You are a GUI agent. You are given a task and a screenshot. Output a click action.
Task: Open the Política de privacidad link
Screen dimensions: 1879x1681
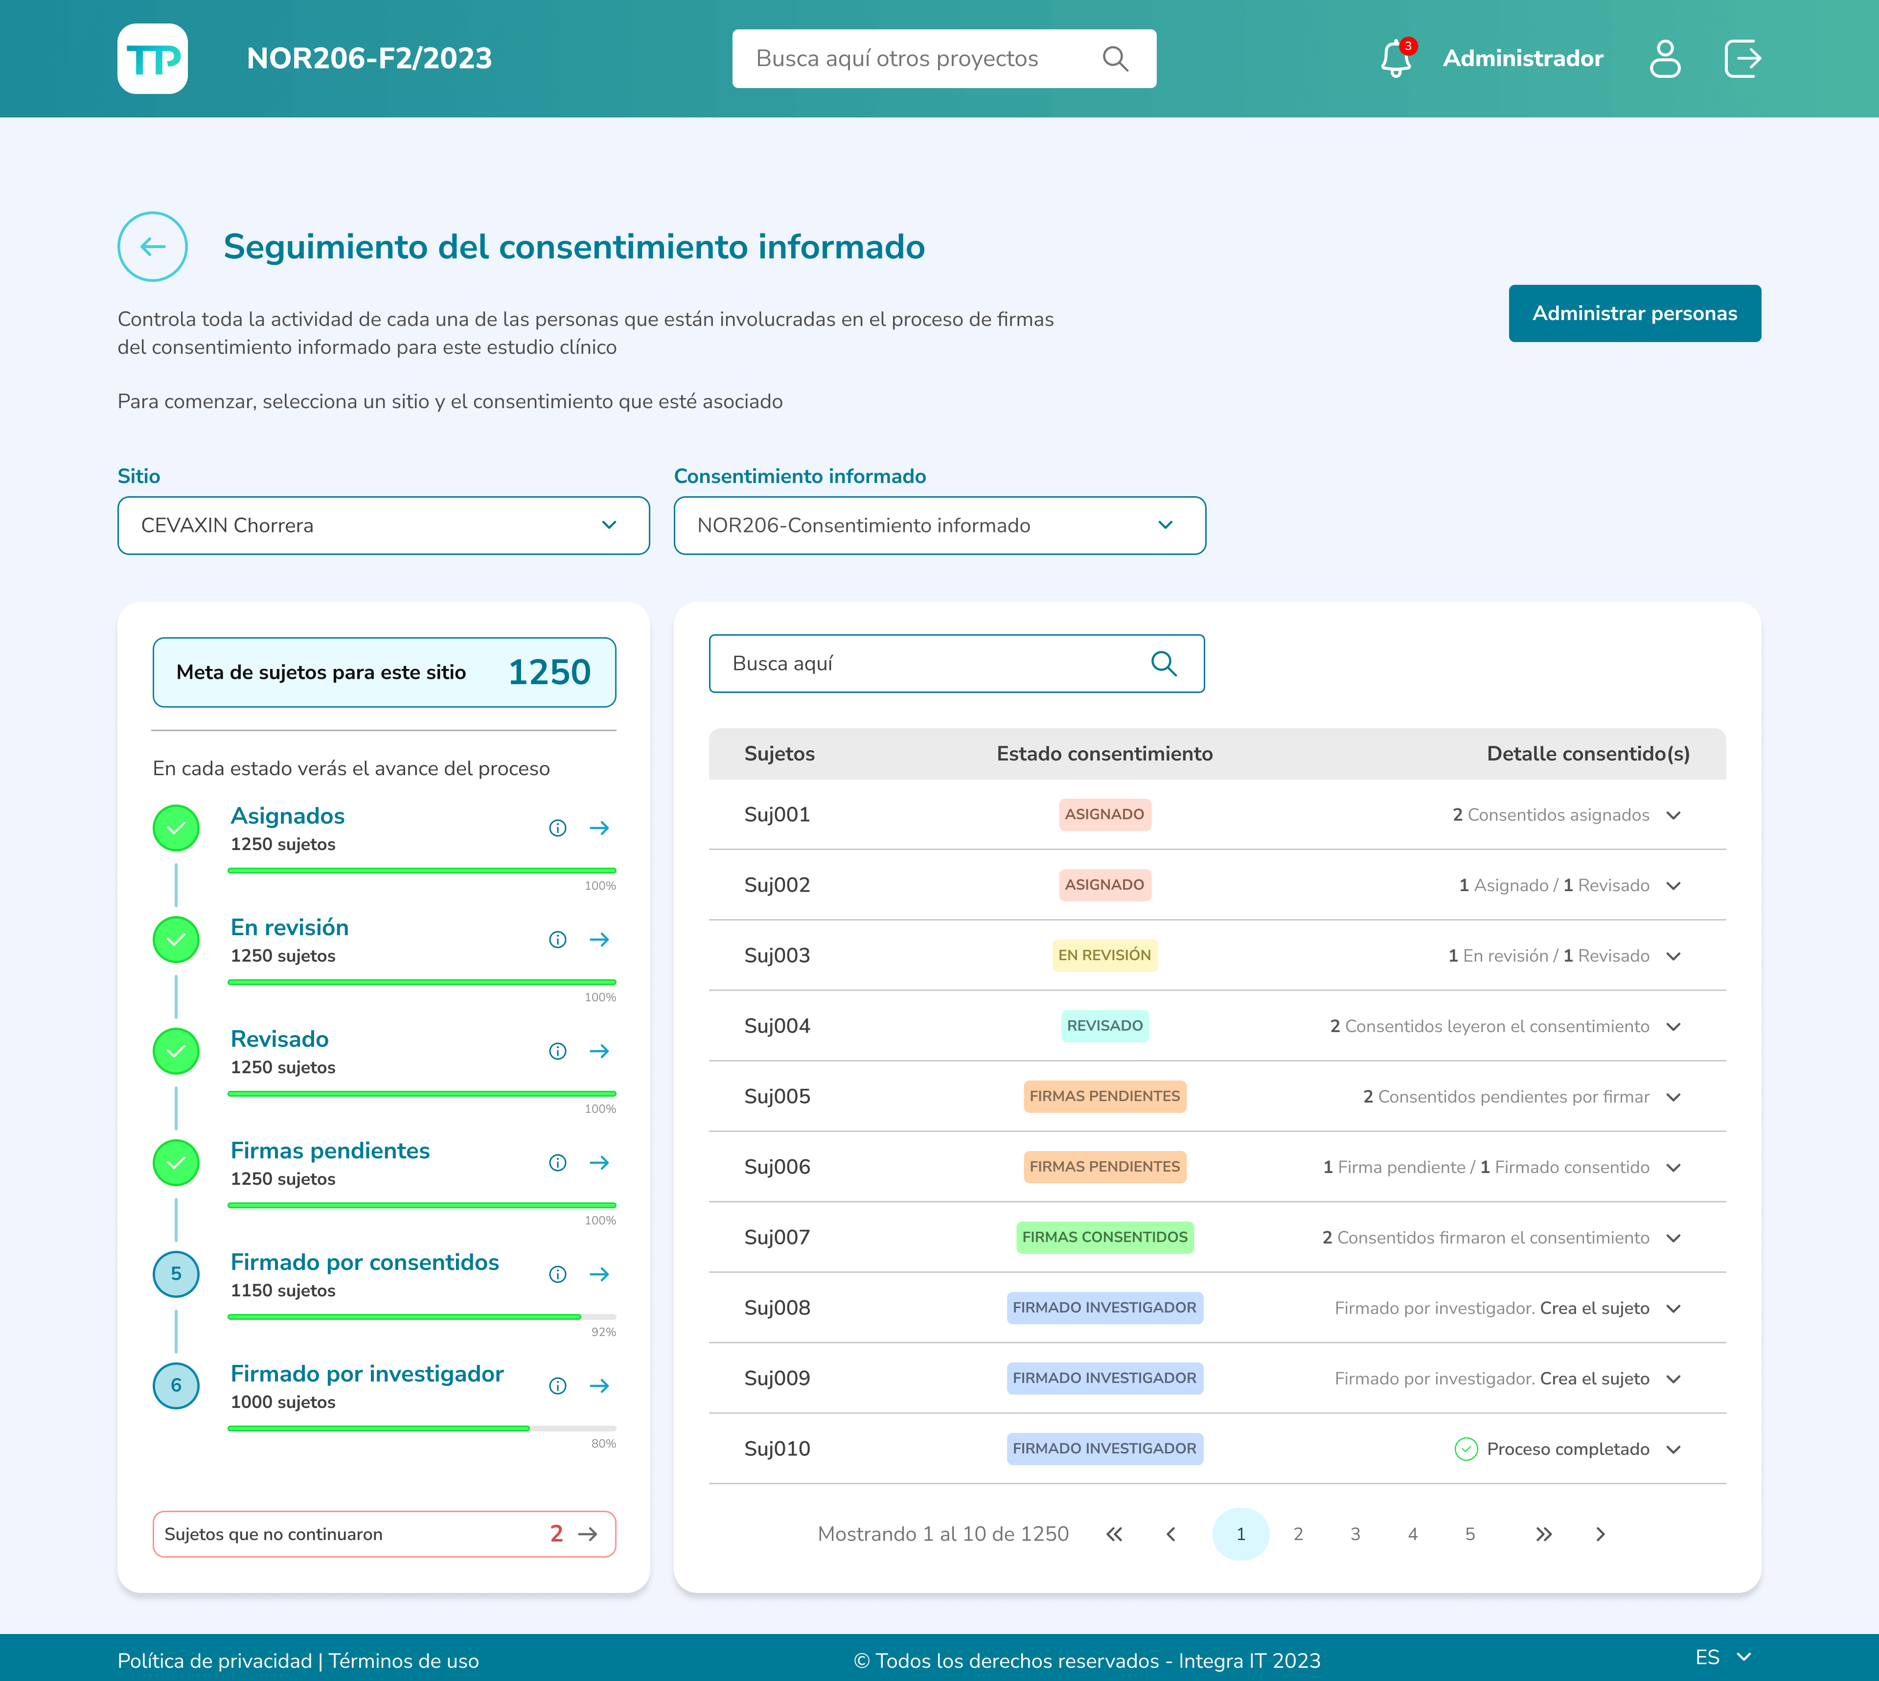click(214, 1661)
